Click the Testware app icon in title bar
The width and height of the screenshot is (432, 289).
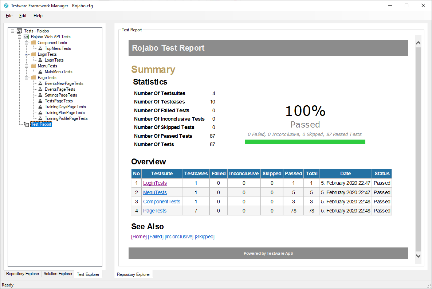coord(6,5)
